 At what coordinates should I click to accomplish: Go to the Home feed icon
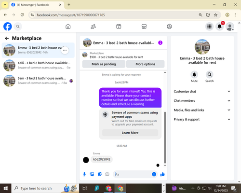[x=68, y=27]
